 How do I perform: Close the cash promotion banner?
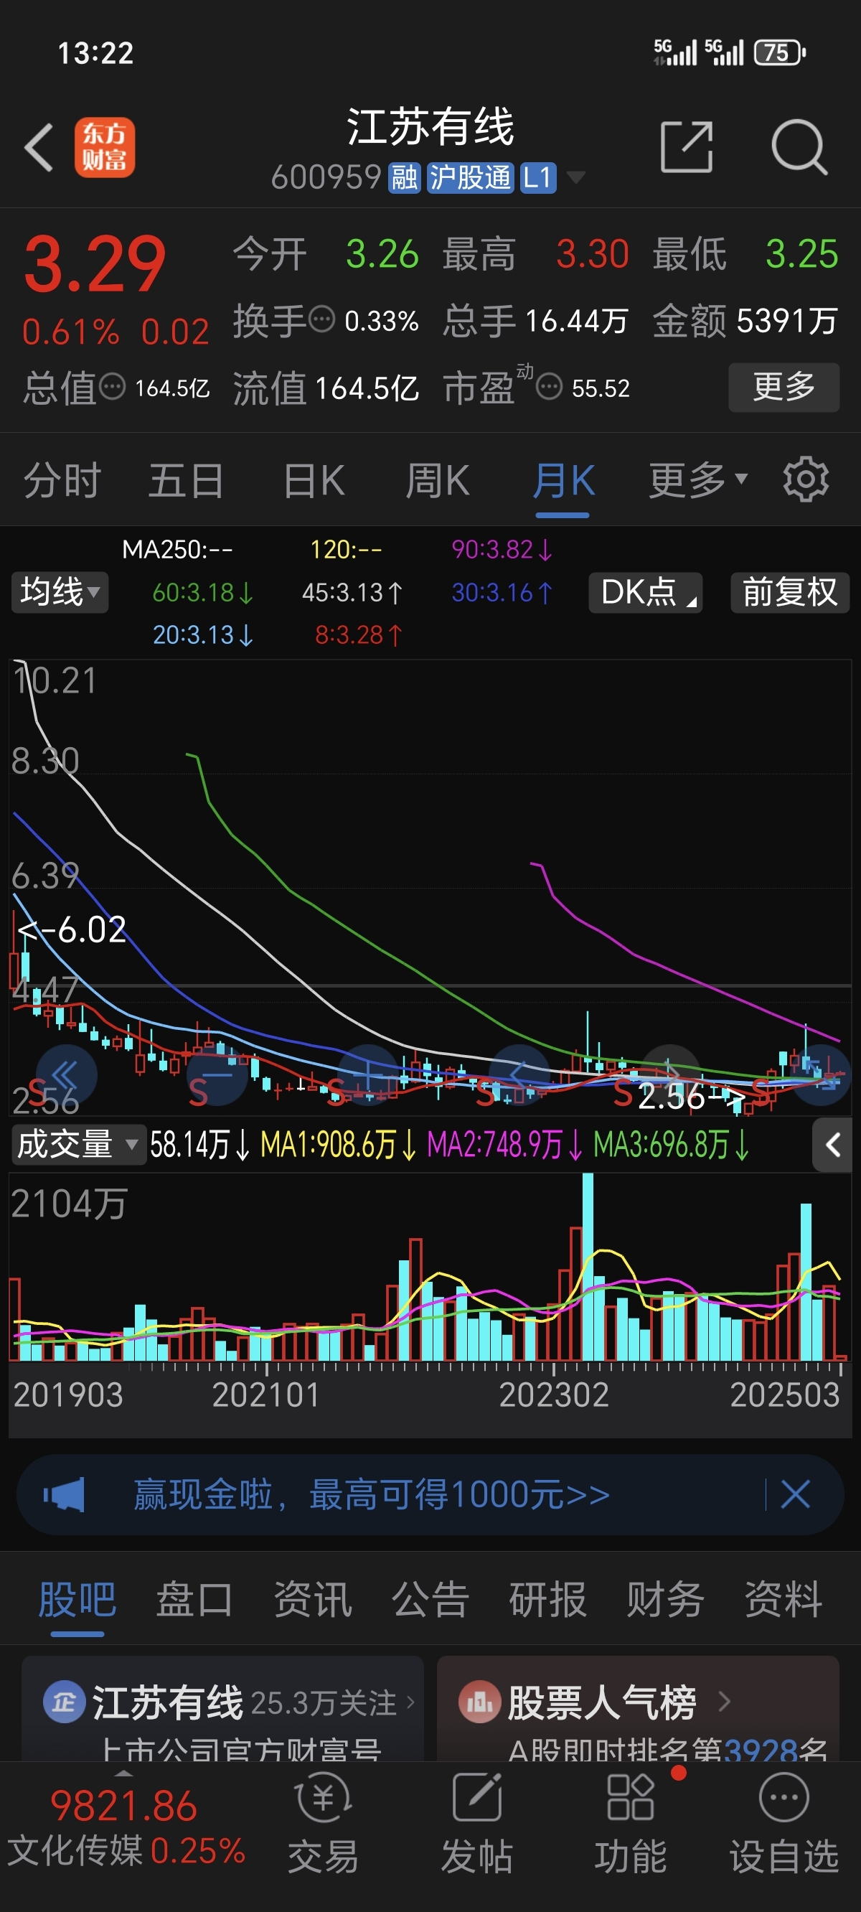[796, 1494]
